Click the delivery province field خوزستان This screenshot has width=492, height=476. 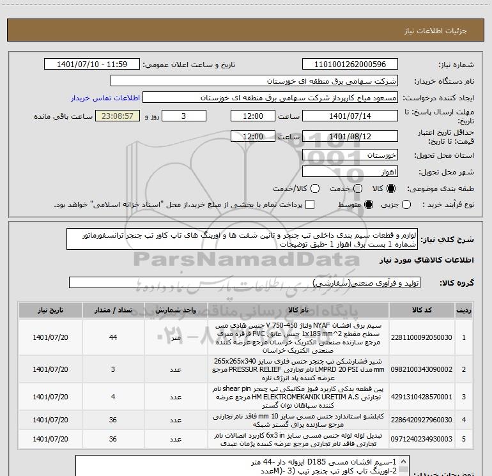(350, 155)
